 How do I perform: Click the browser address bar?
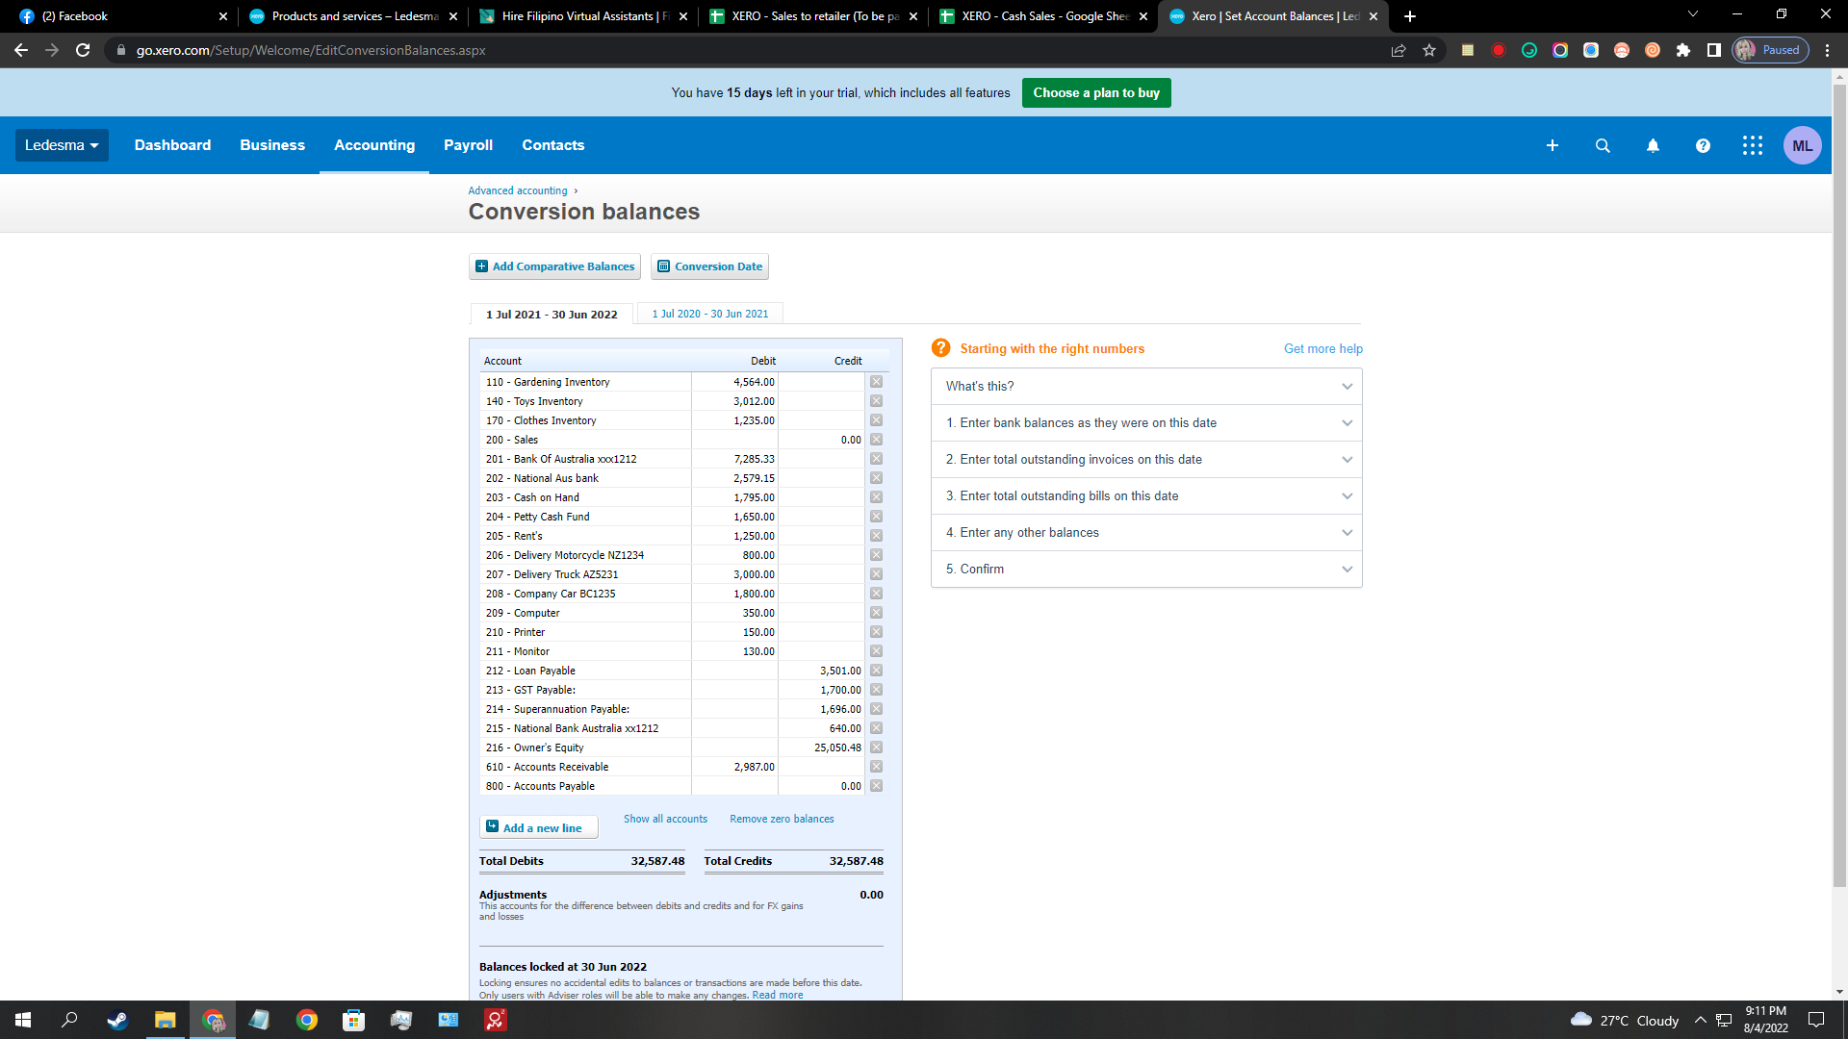click(385, 50)
